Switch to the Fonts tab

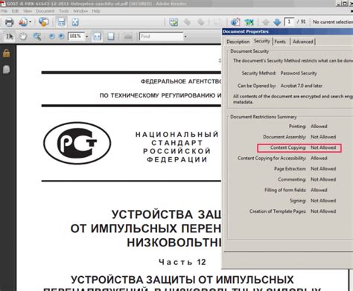coord(280,42)
